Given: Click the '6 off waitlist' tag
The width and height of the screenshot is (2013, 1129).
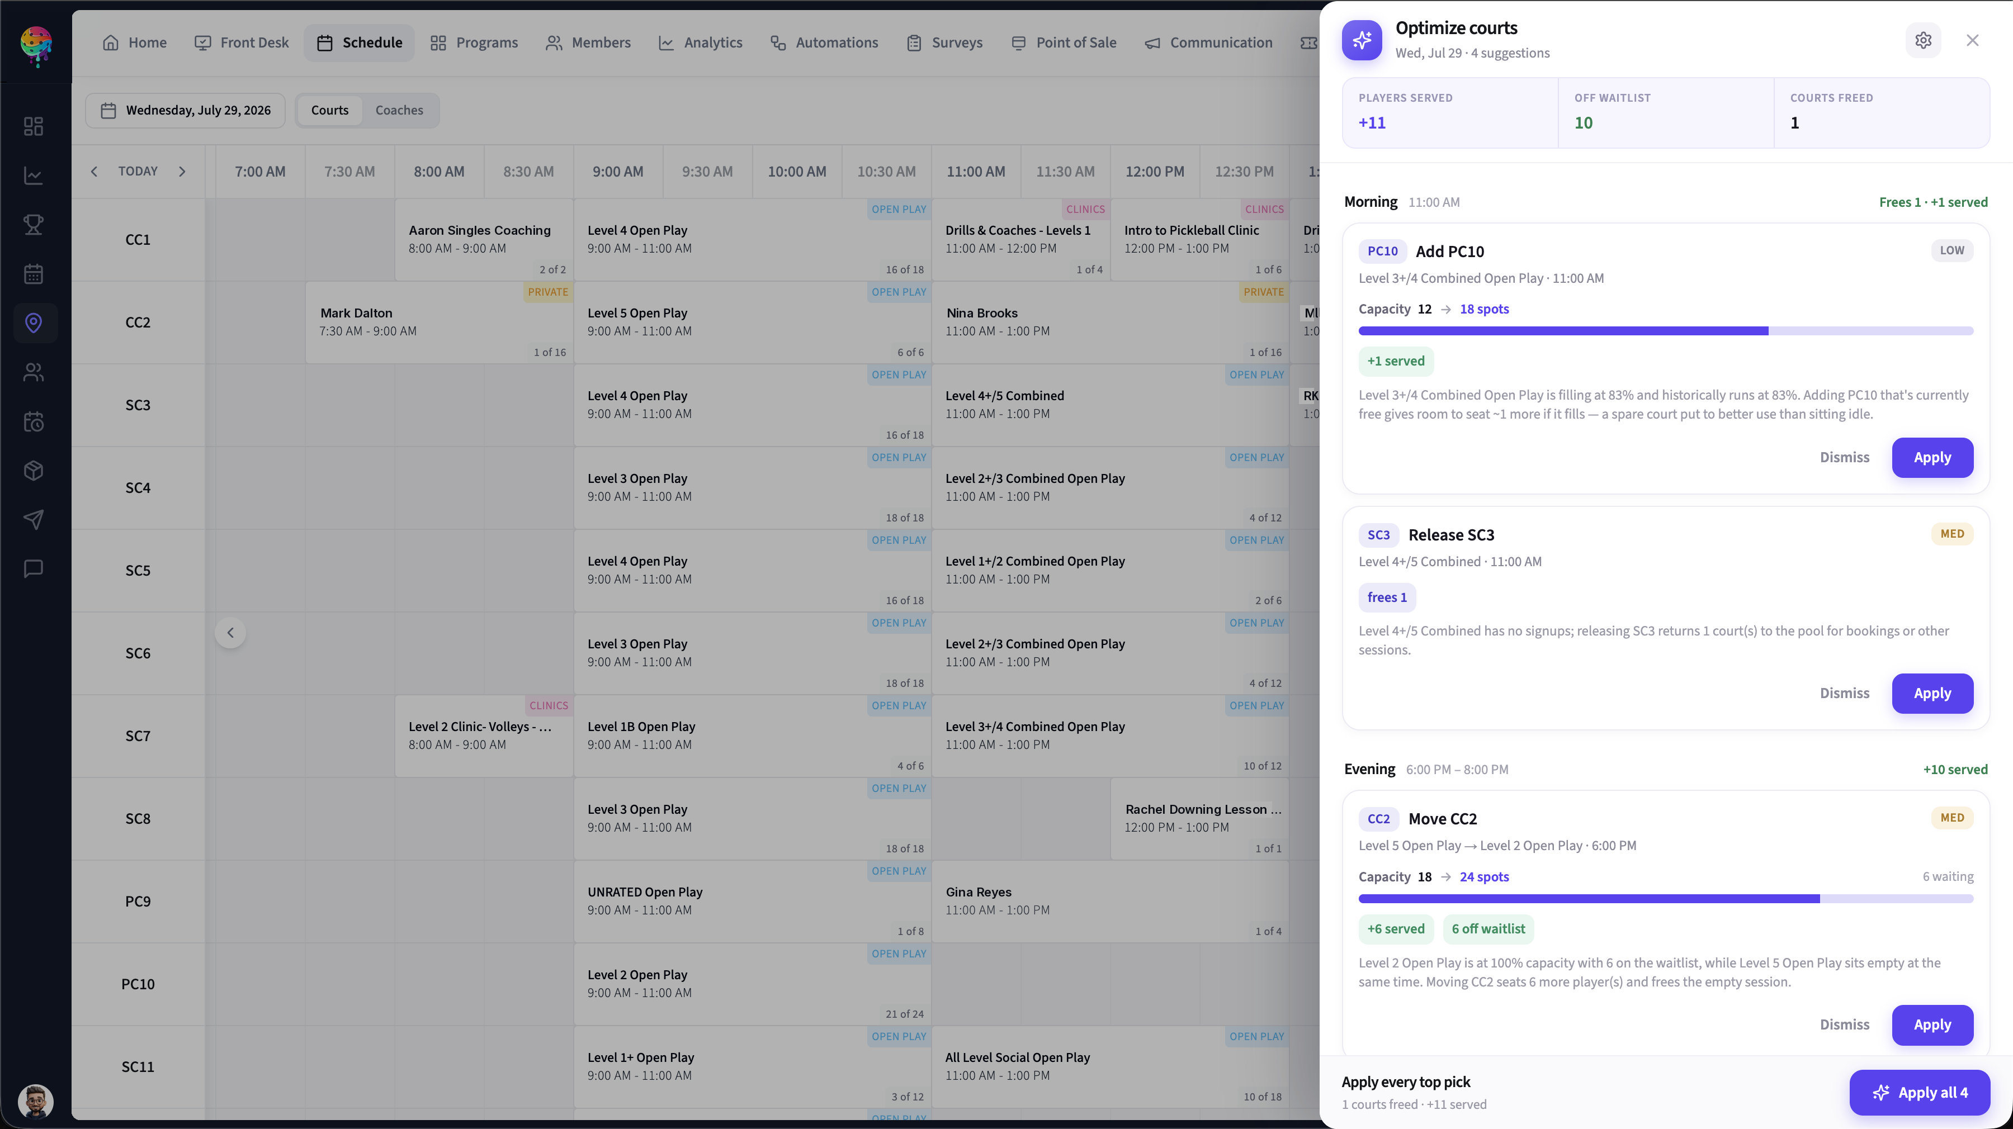Looking at the screenshot, I should [1488, 929].
